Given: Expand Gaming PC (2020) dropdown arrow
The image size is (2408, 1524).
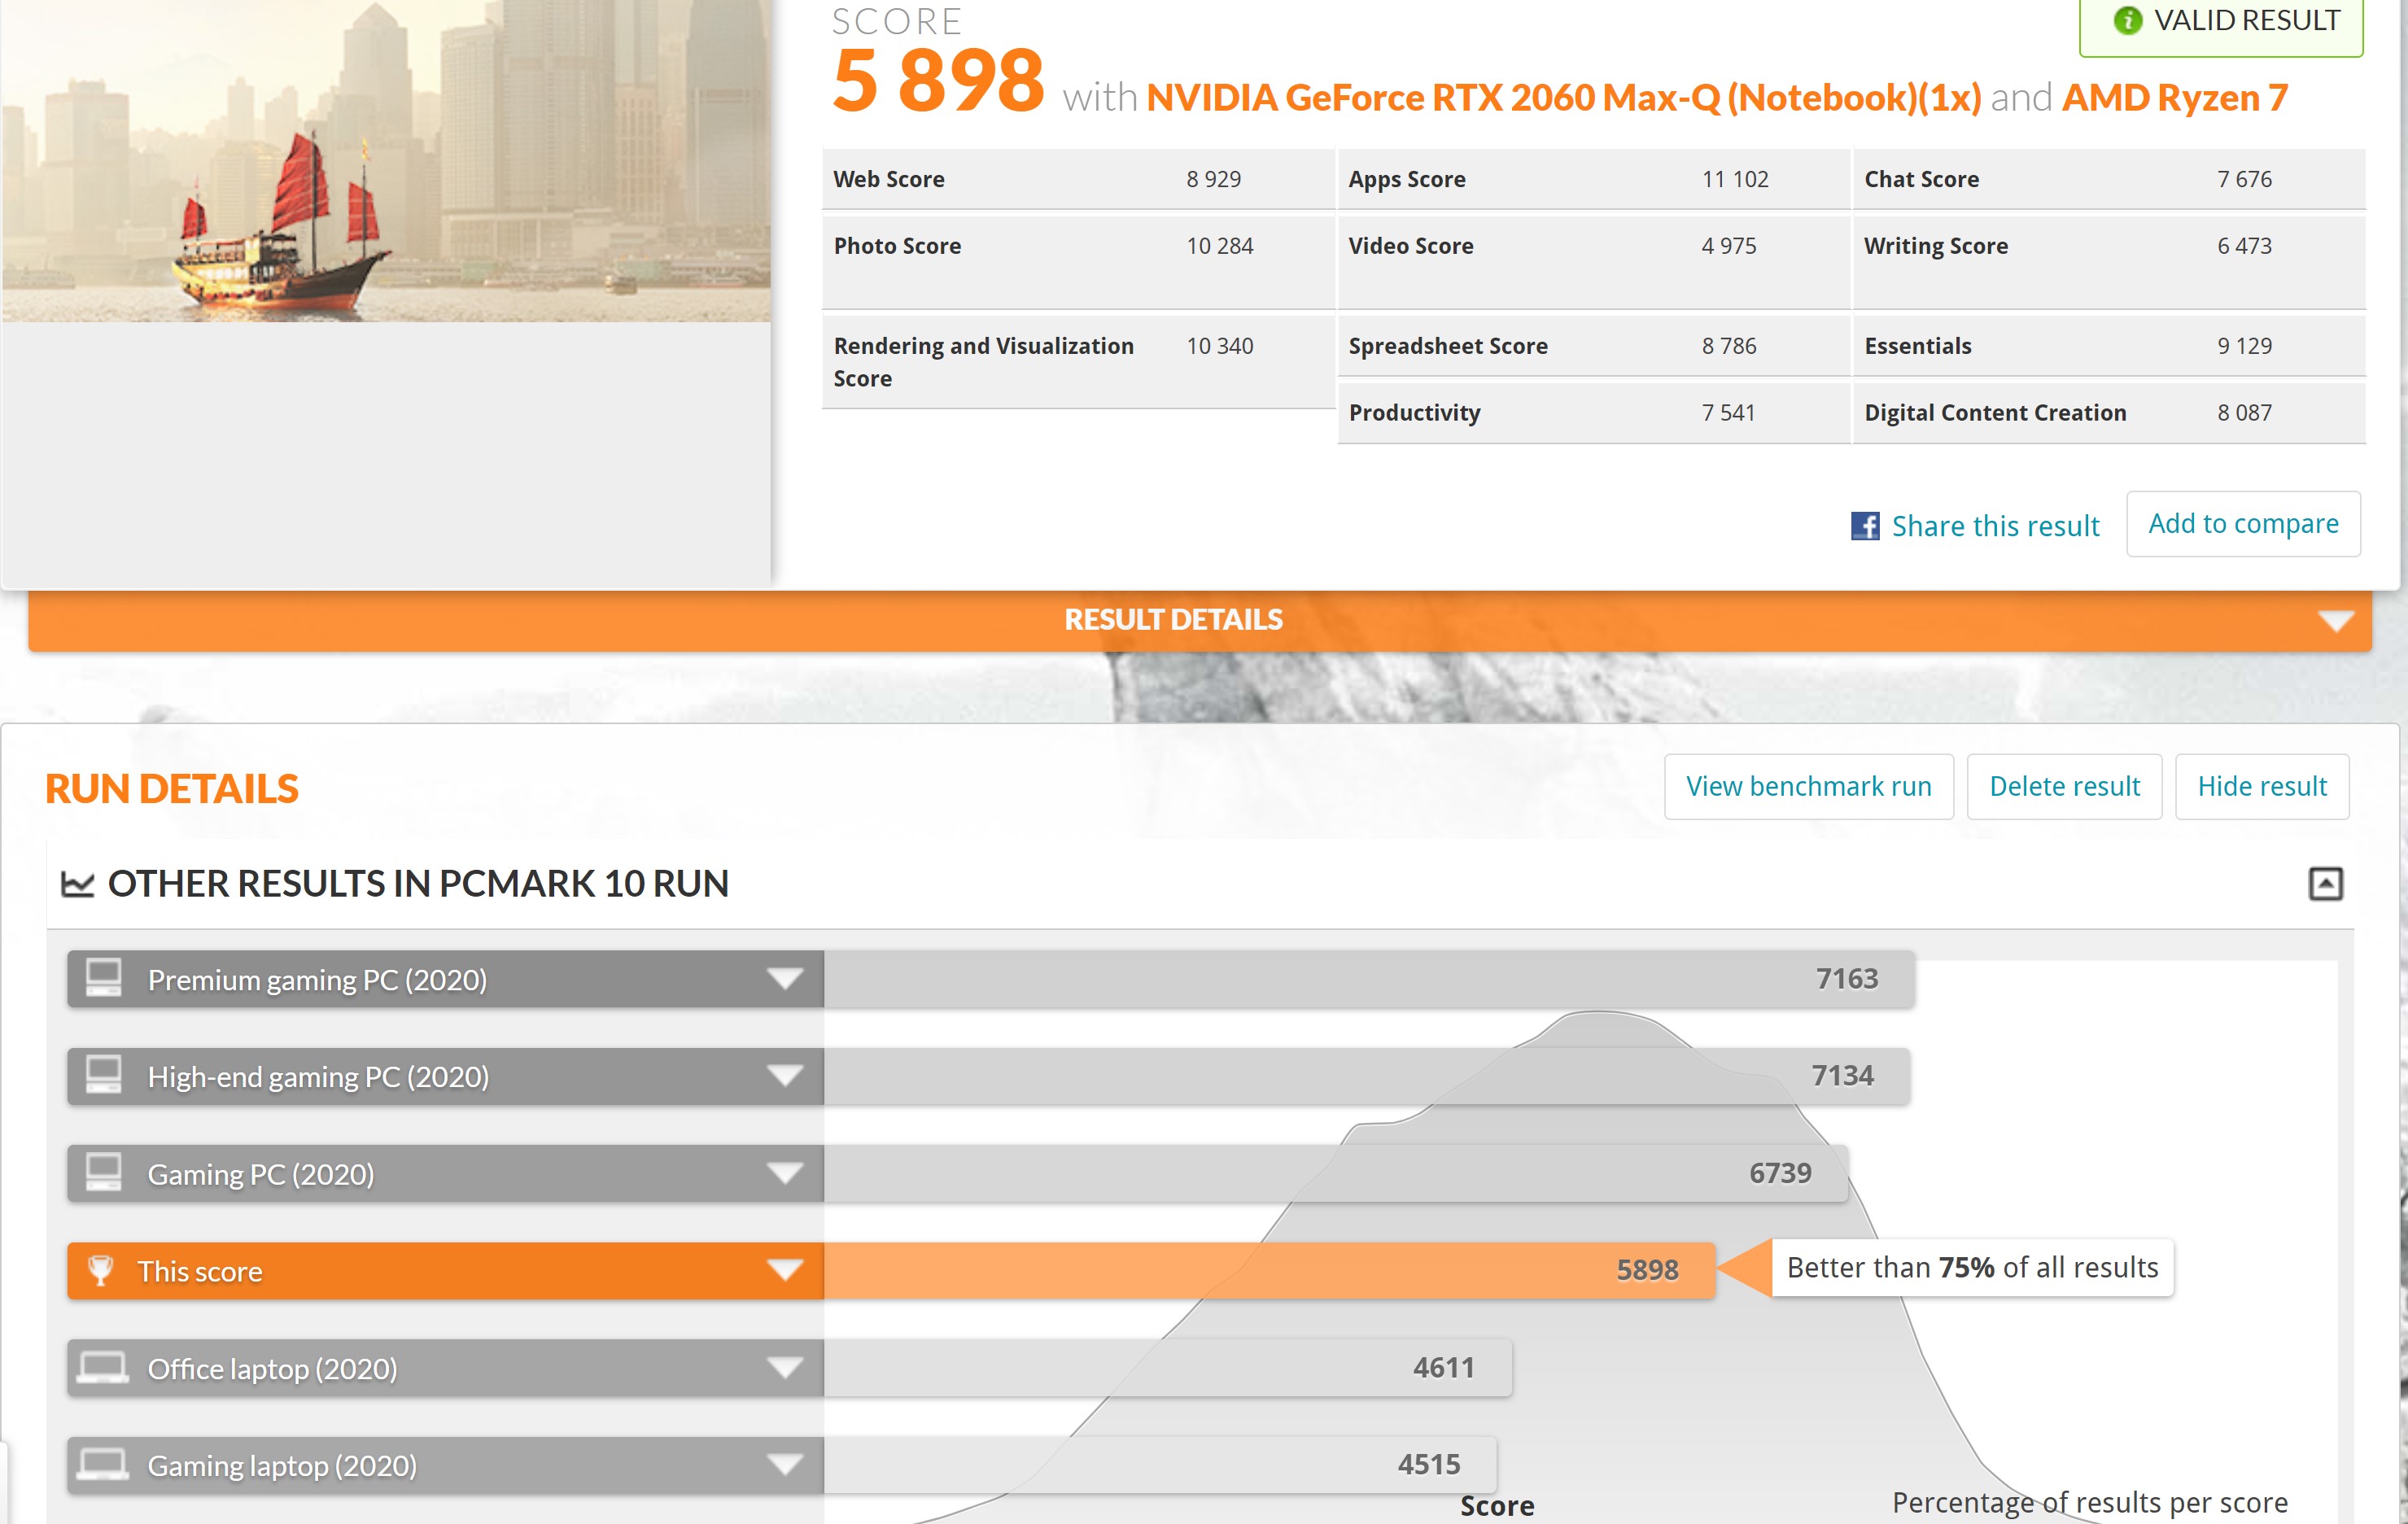Looking at the screenshot, I should (x=785, y=1173).
